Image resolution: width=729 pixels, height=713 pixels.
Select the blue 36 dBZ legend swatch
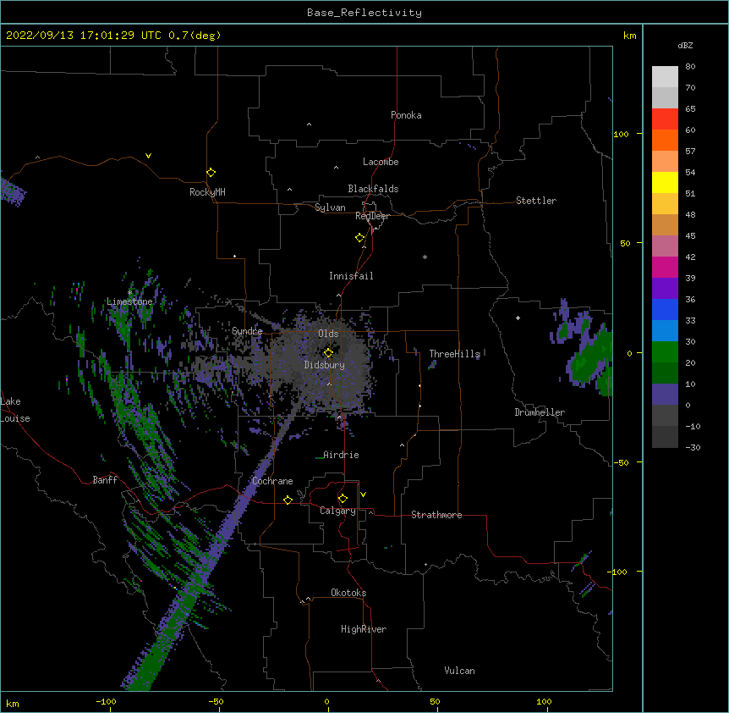point(665,309)
